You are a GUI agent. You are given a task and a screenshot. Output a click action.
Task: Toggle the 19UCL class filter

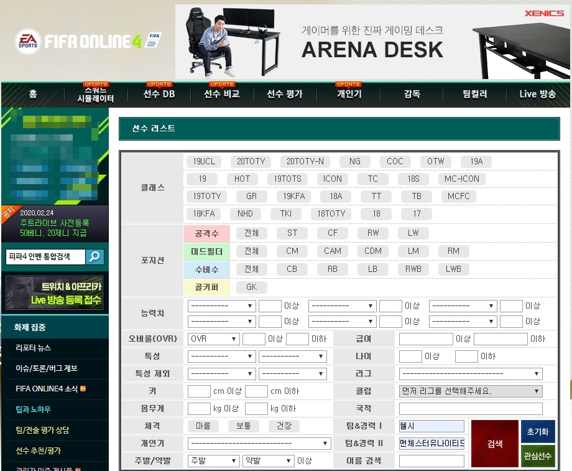pos(204,161)
